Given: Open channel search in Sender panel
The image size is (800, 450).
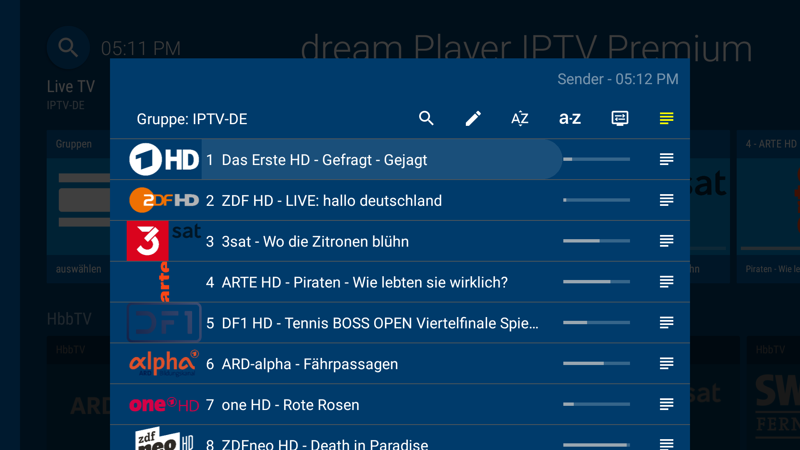Looking at the screenshot, I should point(426,118).
